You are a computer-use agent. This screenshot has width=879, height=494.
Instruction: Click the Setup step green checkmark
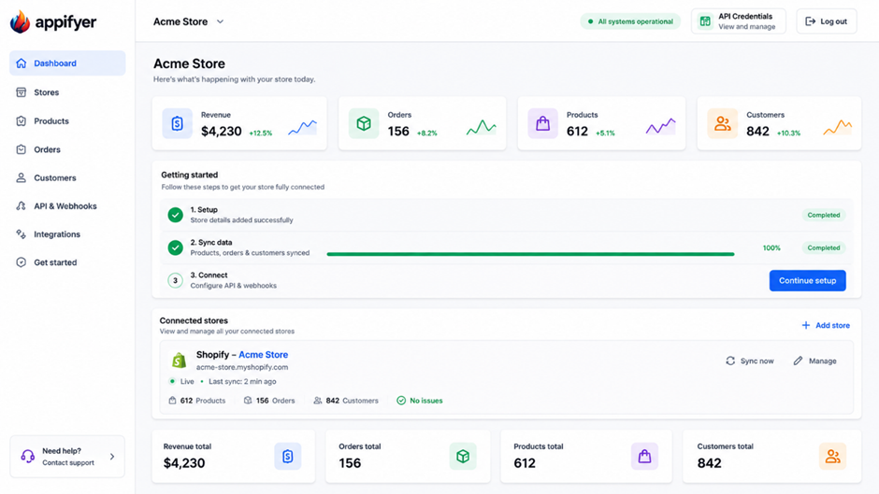[176, 215]
